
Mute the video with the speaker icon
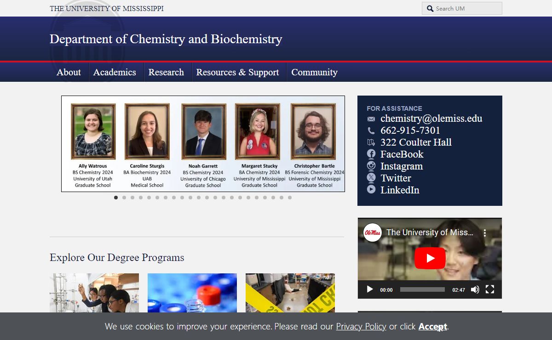pos(475,289)
